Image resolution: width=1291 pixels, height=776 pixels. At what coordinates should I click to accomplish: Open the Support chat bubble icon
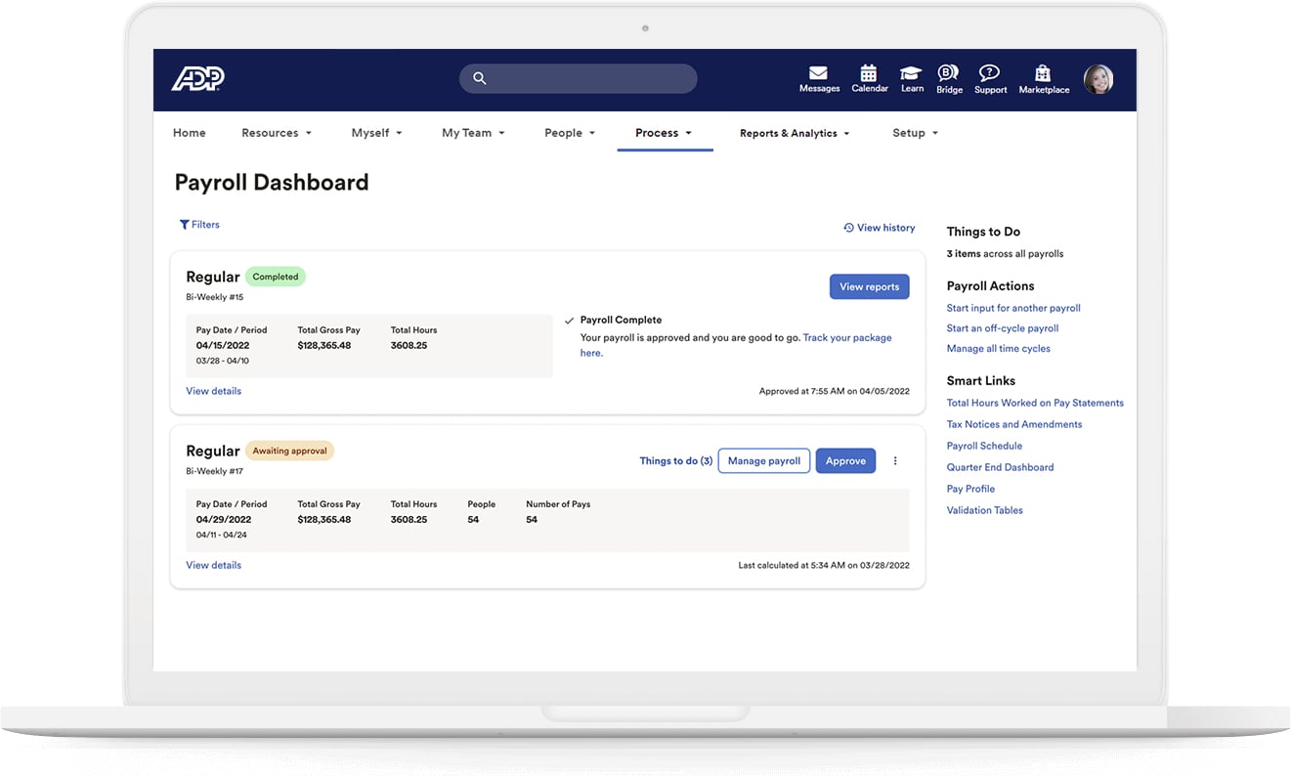tap(989, 73)
